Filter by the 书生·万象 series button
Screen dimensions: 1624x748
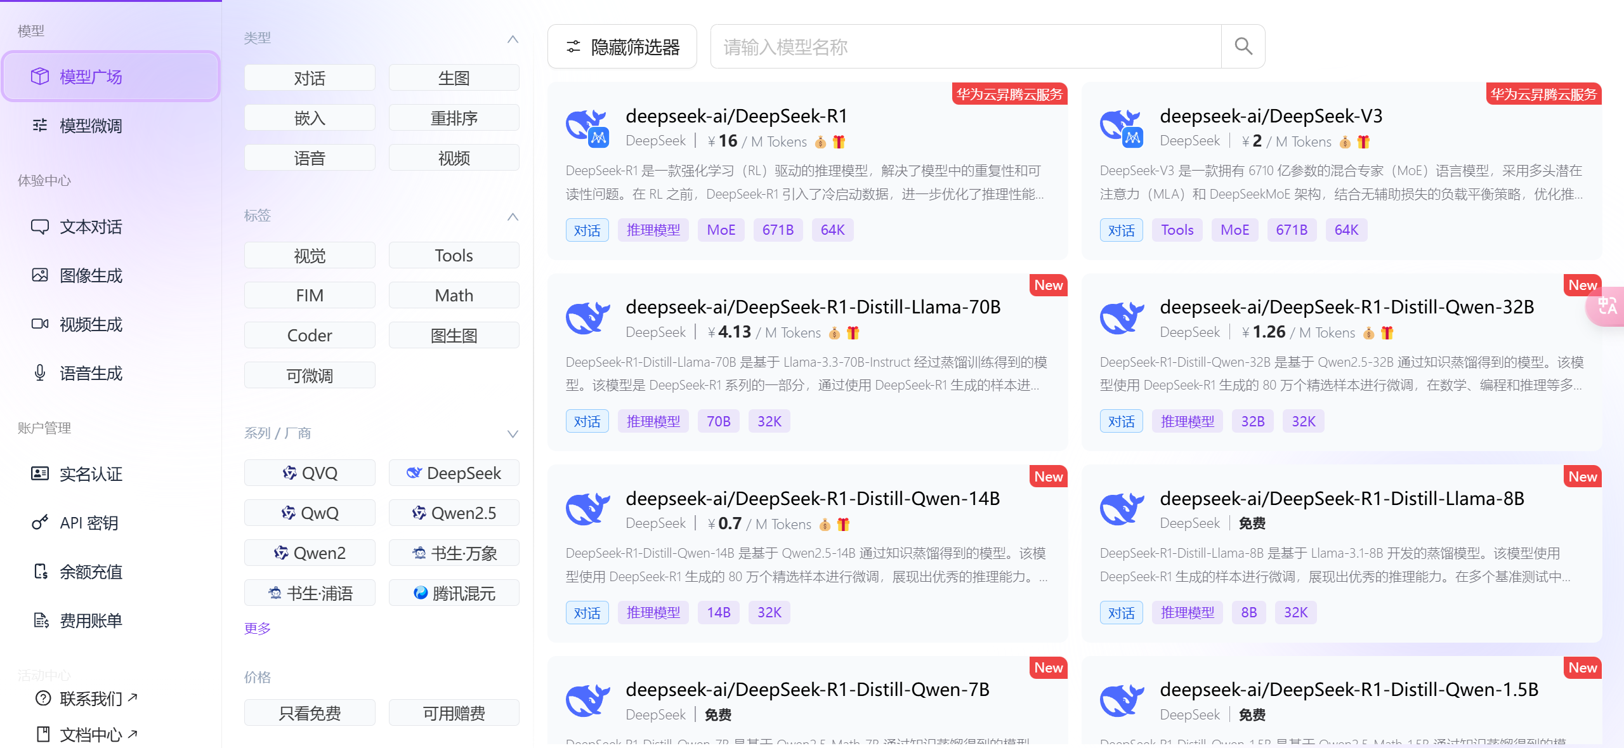coord(454,553)
